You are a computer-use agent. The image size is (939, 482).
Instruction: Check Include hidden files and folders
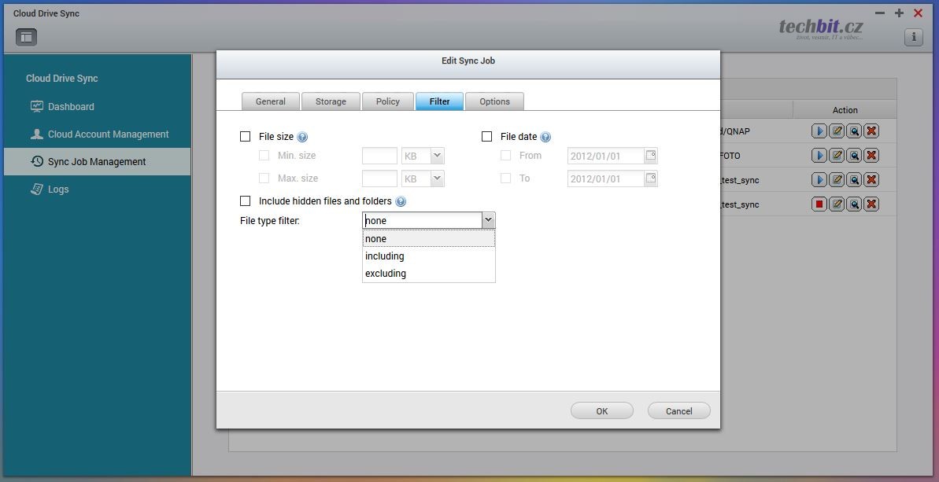(246, 201)
